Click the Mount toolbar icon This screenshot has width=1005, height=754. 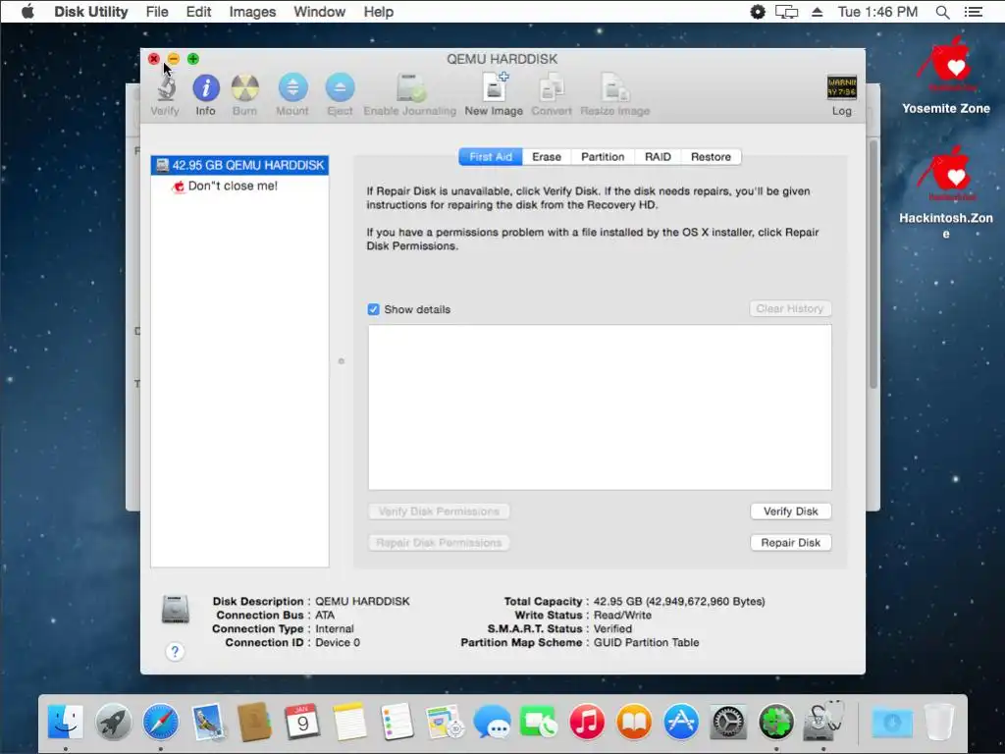292,88
